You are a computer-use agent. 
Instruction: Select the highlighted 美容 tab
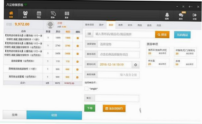(x=111, y=25)
